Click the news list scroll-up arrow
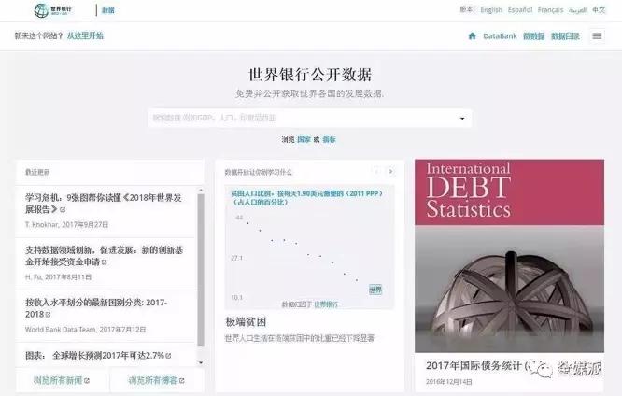 point(201,191)
